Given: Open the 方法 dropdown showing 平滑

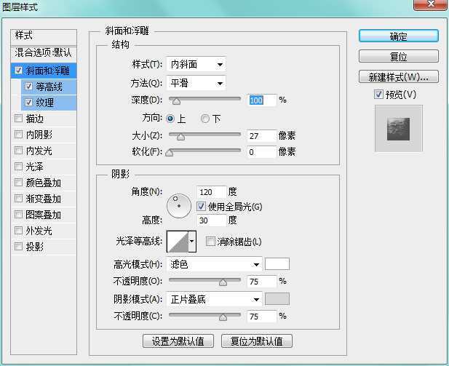Looking at the screenshot, I should [x=196, y=84].
